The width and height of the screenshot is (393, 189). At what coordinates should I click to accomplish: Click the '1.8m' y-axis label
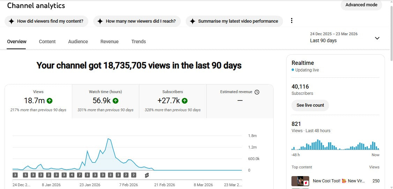pos(252,136)
